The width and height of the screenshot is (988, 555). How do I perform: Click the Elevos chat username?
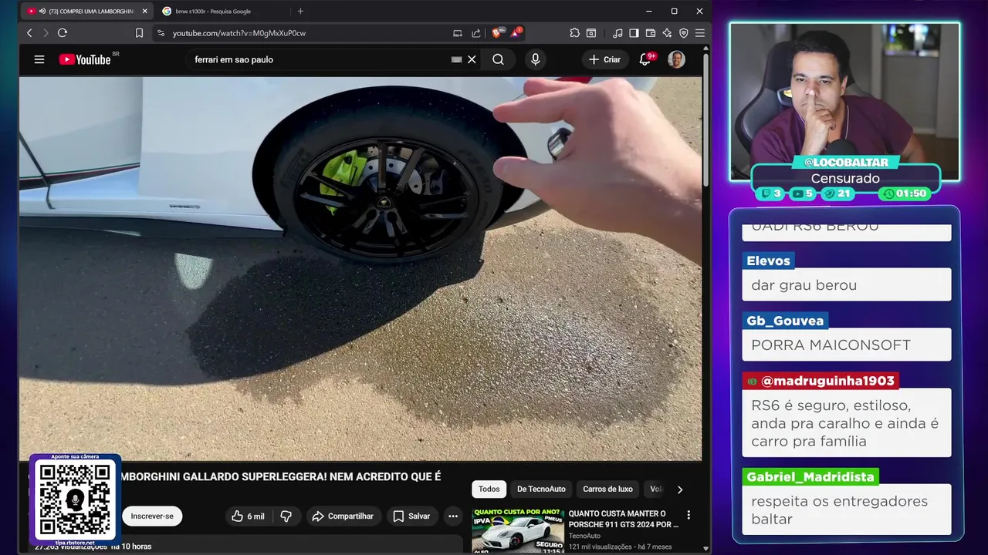[x=768, y=261]
